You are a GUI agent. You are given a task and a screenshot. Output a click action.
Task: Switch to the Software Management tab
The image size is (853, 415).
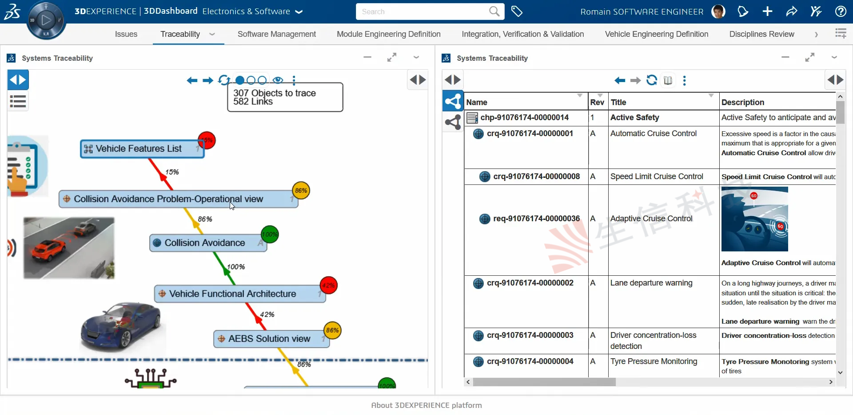pyautogui.click(x=277, y=34)
